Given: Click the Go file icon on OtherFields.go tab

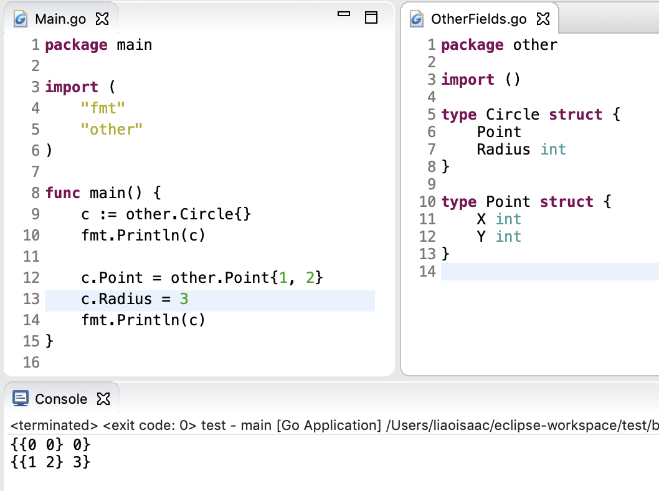Looking at the screenshot, I should (417, 19).
